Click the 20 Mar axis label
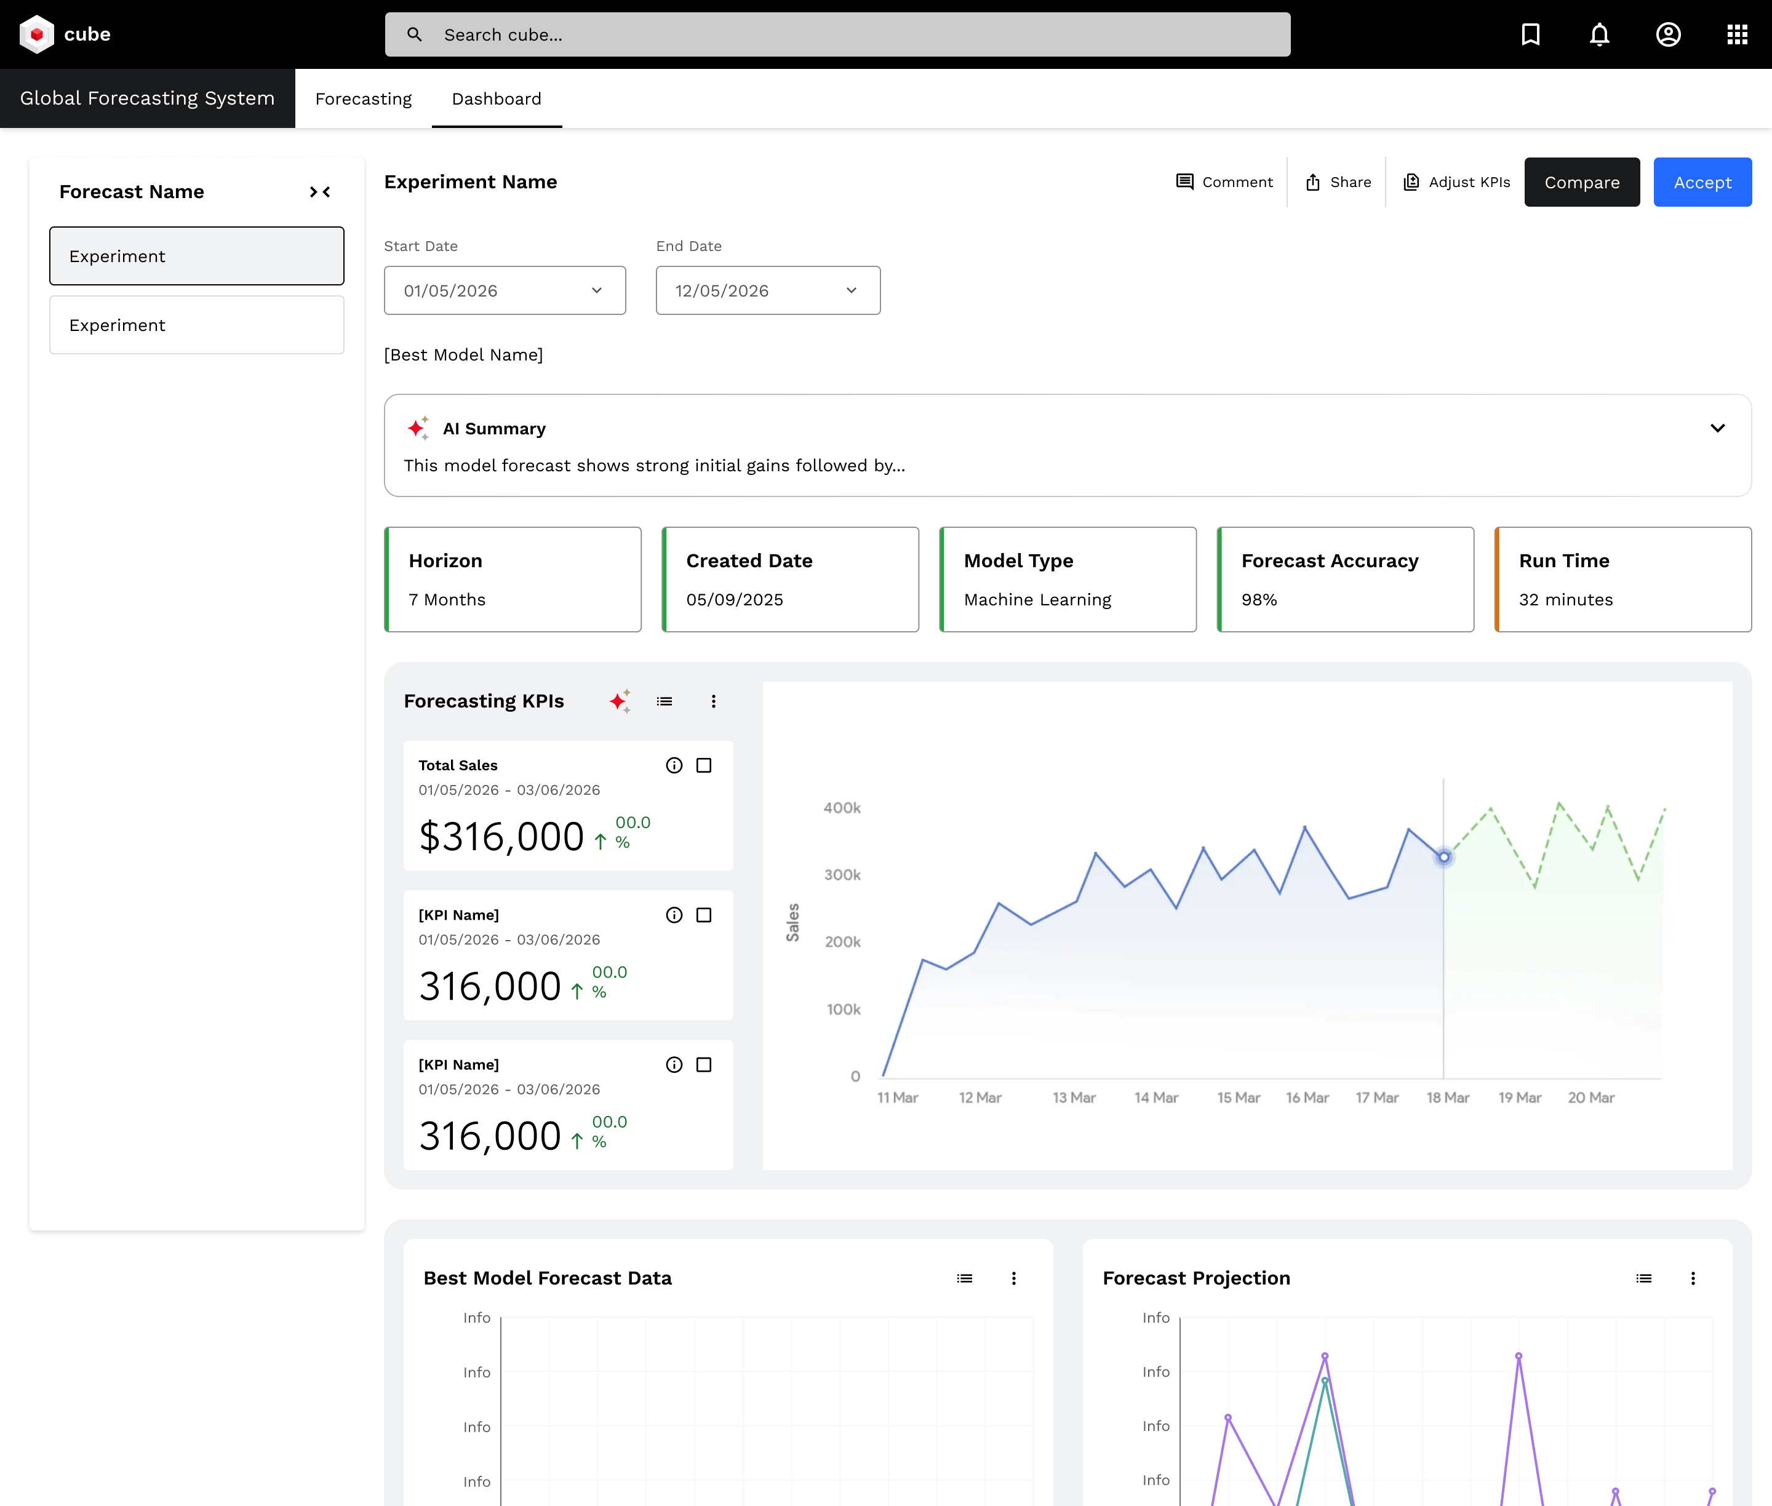 pyautogui.click(x=1591, y=1098)
